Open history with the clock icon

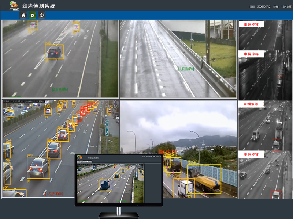coord(41,15)
